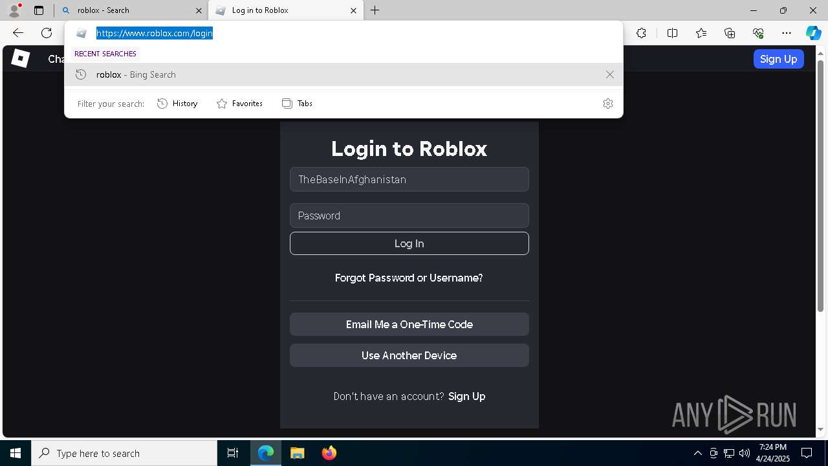Open Settings and more ellipsis menu
This screenshot has height=466, width=828.
point(787,33)
